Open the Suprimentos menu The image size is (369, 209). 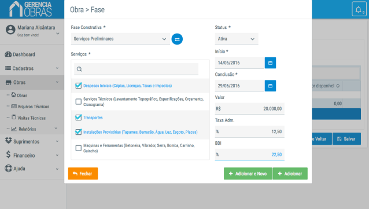(27, 142)
